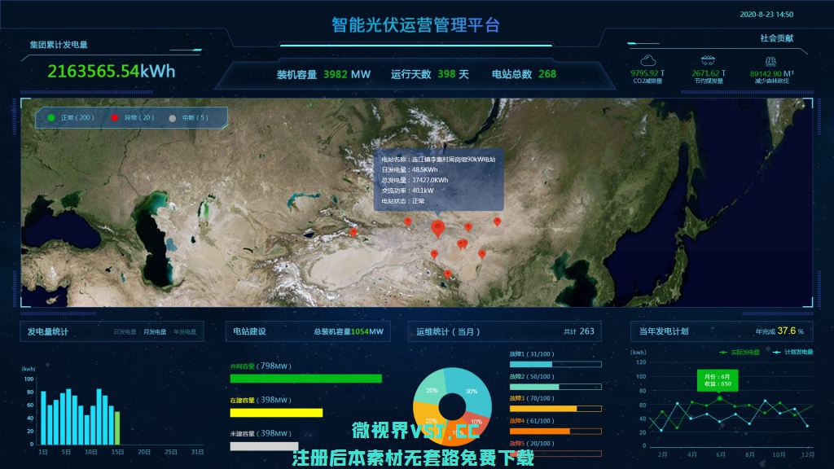Switch to the 年发电量 tab
This screenshot has width=834, height=469.
[184, 332]
